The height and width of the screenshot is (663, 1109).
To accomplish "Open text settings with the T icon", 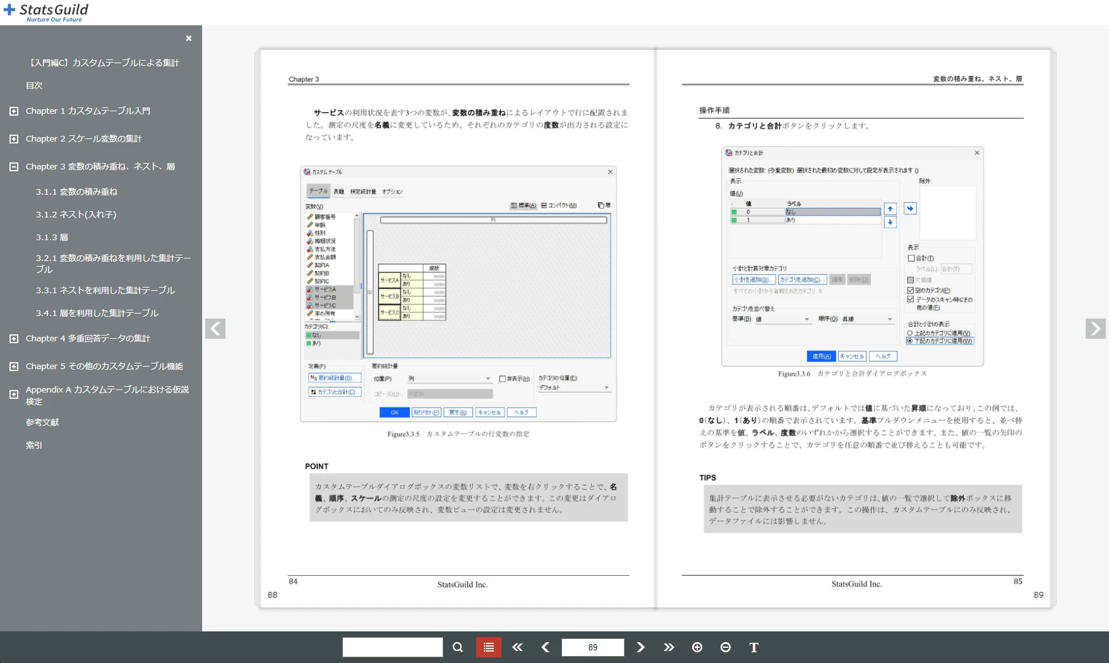I will coord(753,647).
